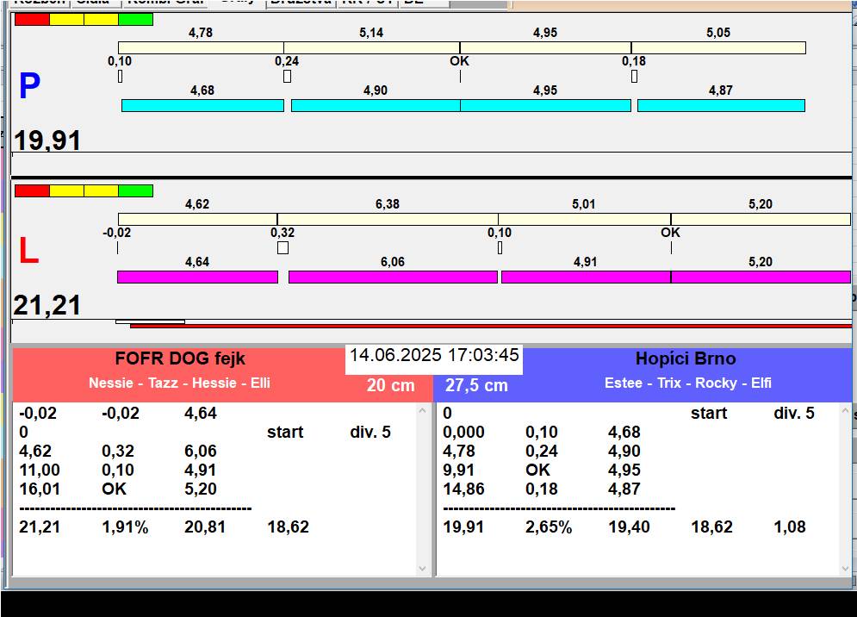Click the red L lane letter
The image size is (857, 617).
(x=29, y=251)
